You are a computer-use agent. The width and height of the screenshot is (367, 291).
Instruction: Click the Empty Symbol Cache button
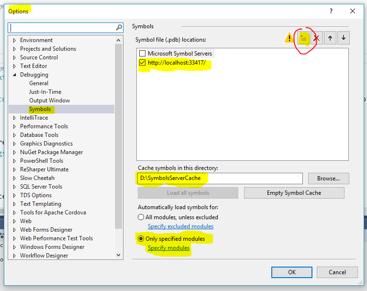[294, 193]
